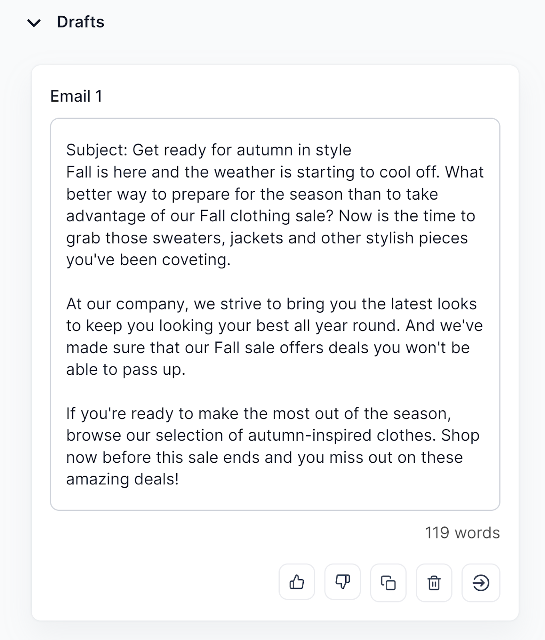Click the "Fall clothing sale?" text
This screenshot has height=640, width=545.
(x=266, y=216)
